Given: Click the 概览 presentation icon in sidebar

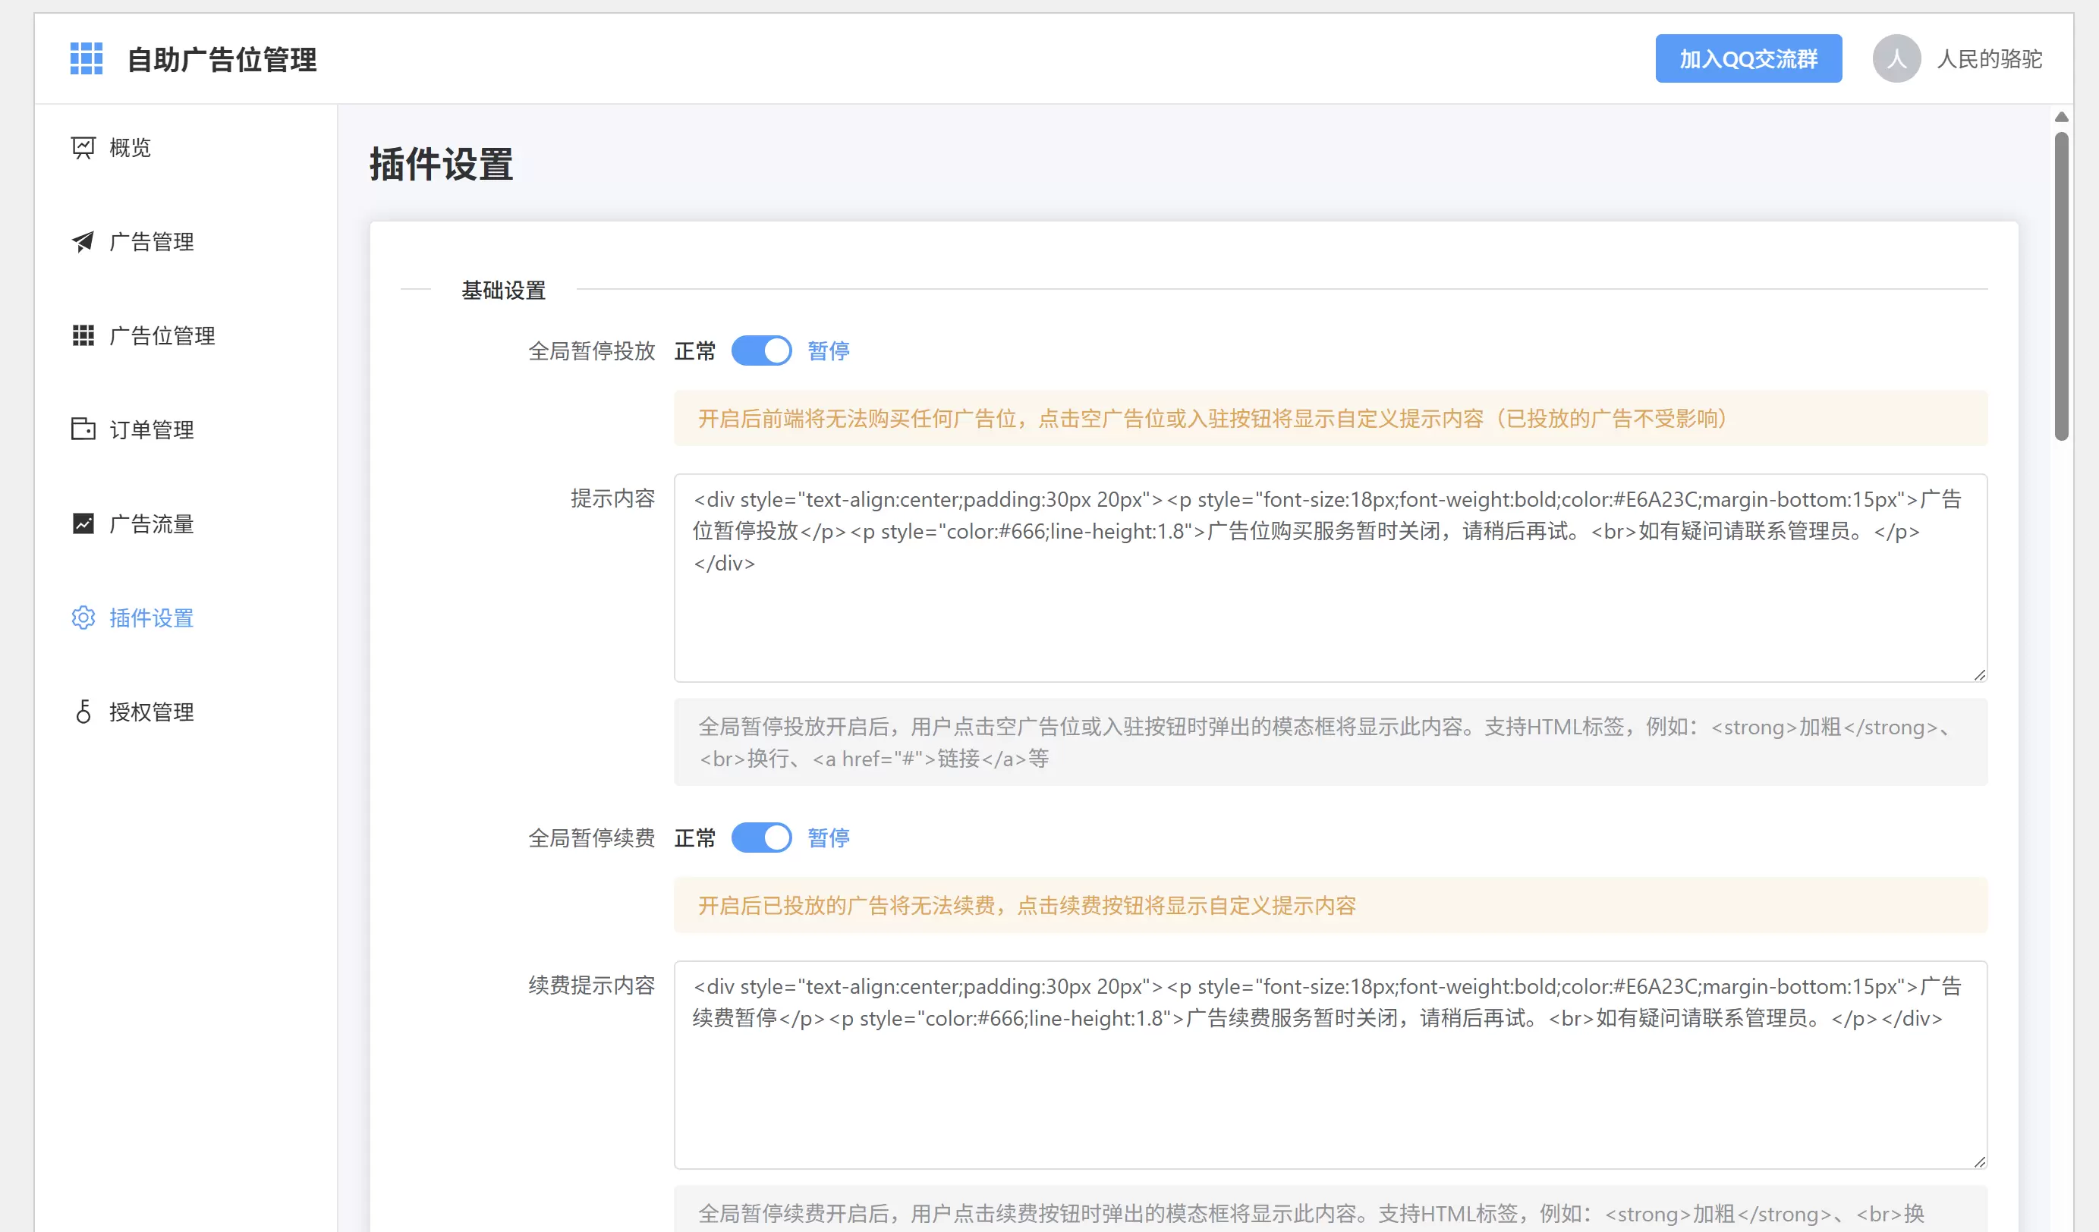Looking at the screenshot, I should [83, 148].
